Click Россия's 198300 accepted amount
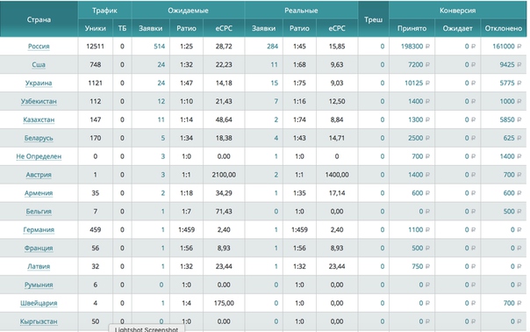Image resolution: width=530 pixels, height=332 pixels. click(x=415, y=47)
